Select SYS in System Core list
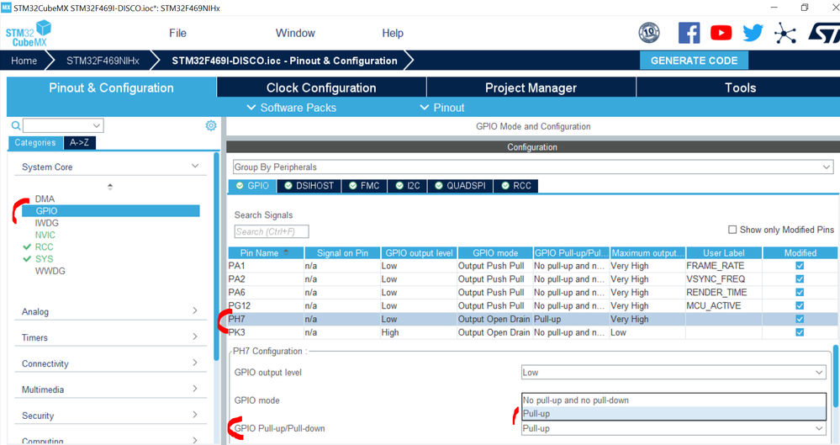840x445 pixels. (45, 259)
